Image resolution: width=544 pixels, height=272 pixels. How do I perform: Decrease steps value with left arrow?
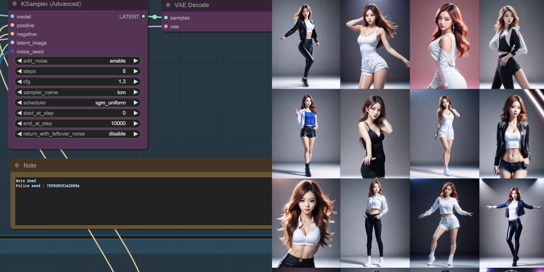pyautogui.click(x=19, y=71)
